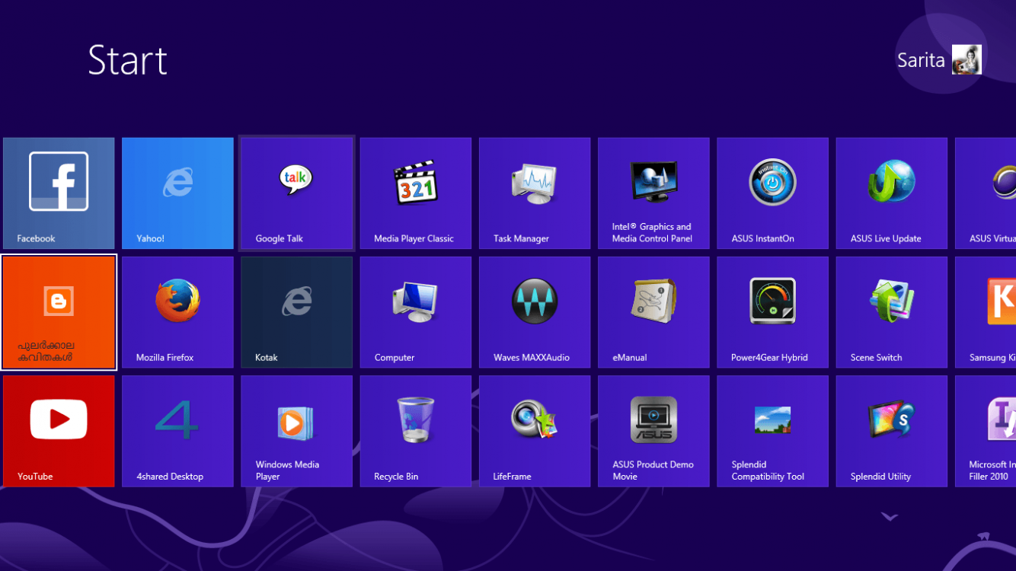Open the cut-off ASUS Virtual tile
The height and width of the screenshot is (571, 1016).
[986, 193]
